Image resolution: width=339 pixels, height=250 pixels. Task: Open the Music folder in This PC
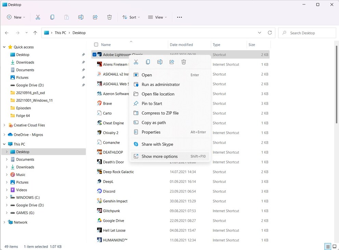coord(21,175)
